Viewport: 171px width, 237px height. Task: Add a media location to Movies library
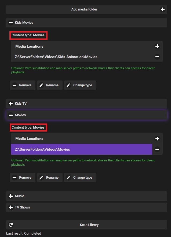(157, 139)
